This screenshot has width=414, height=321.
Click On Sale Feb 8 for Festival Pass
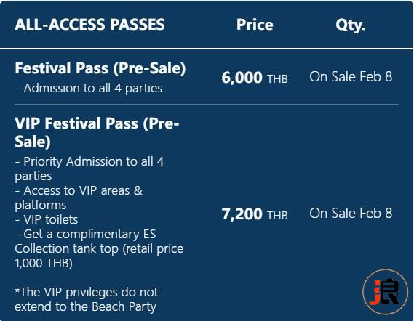click(351, 77)
